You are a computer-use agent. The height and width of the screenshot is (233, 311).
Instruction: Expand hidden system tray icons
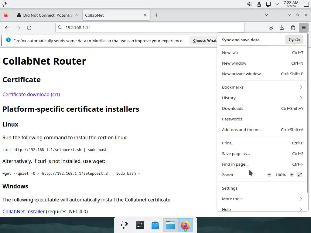pyautogui.click(x=276, y=4)
